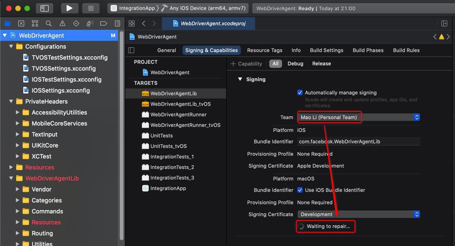Toggle Automatically manage signing checkbox
The width and height of the screenshot is (455, 246).
(x=300, y=93)
